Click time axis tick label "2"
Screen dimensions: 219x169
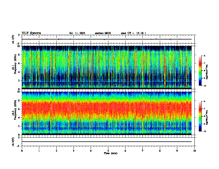click(x=56, y=151)
